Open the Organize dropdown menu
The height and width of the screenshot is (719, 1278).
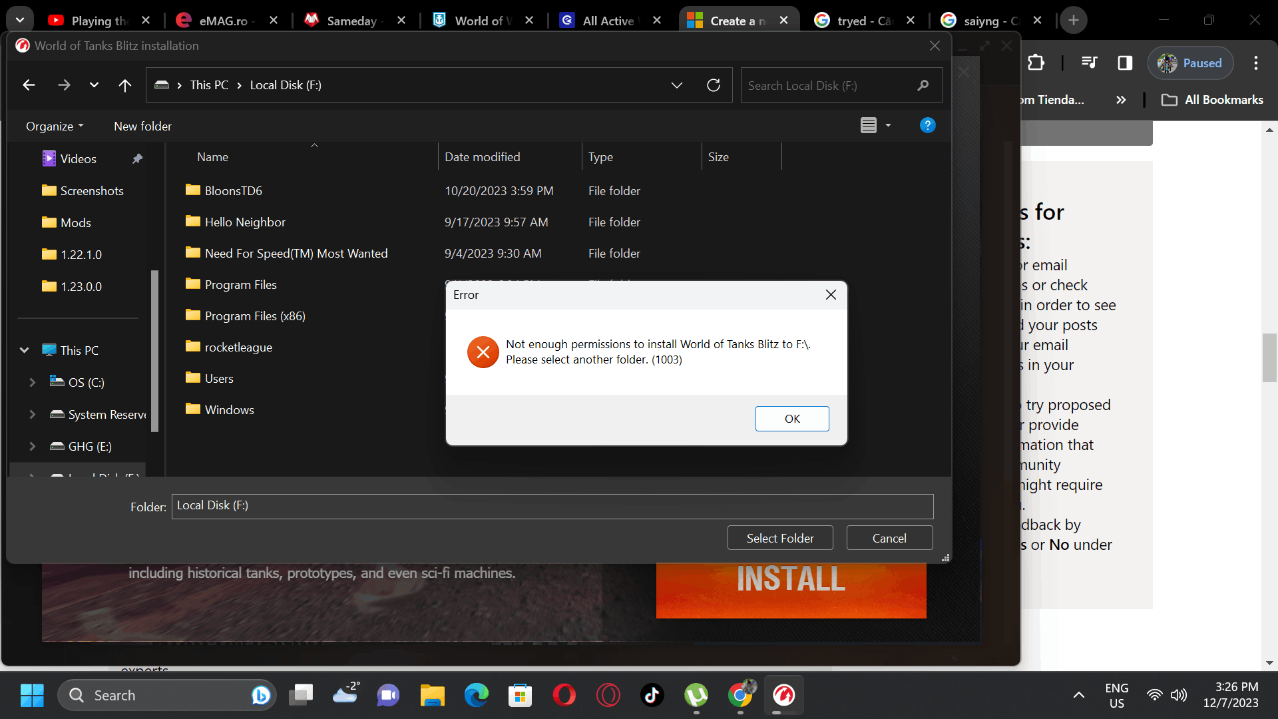(x=55, y=126)
